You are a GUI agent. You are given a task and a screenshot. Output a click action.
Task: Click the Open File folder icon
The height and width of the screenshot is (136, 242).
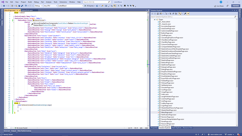(16, 6)
